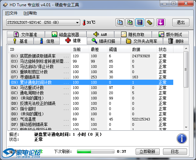
Task: Select the (0C) 通电周期计数 row
Action: coord(91,93)
